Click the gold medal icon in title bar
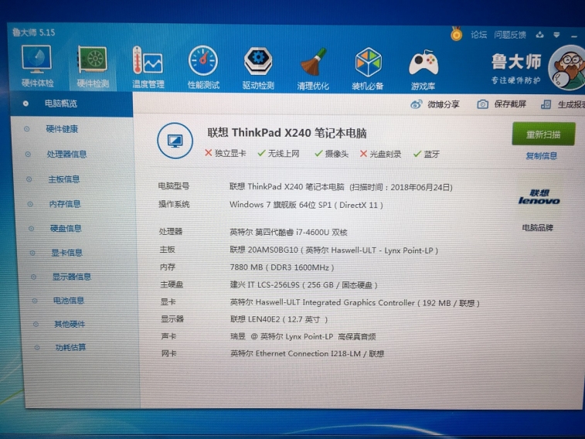This screenshot has height=439, width=585. [456, 34]
